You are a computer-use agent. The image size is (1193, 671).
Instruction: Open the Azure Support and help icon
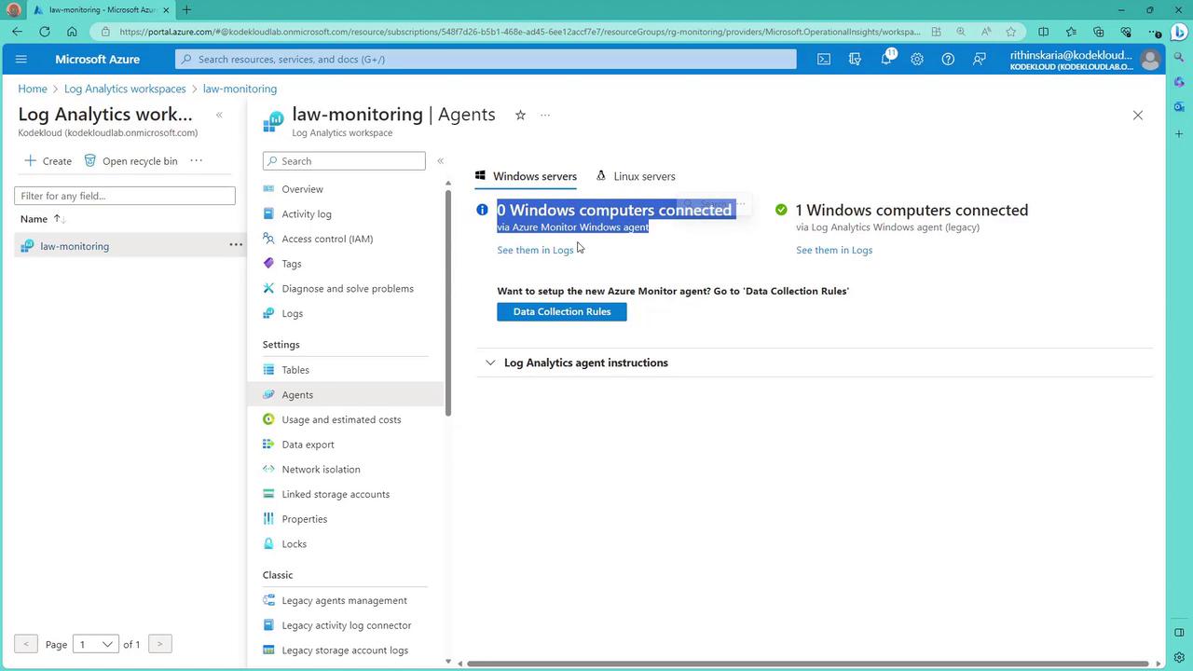click(948, 59)
